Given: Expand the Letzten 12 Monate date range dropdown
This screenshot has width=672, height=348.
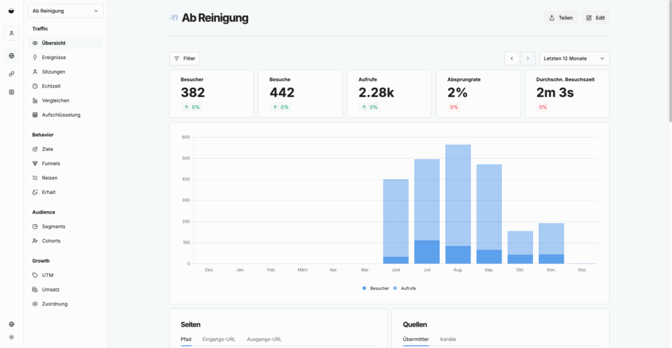Looking at the screenshot, I should (574, 58).
